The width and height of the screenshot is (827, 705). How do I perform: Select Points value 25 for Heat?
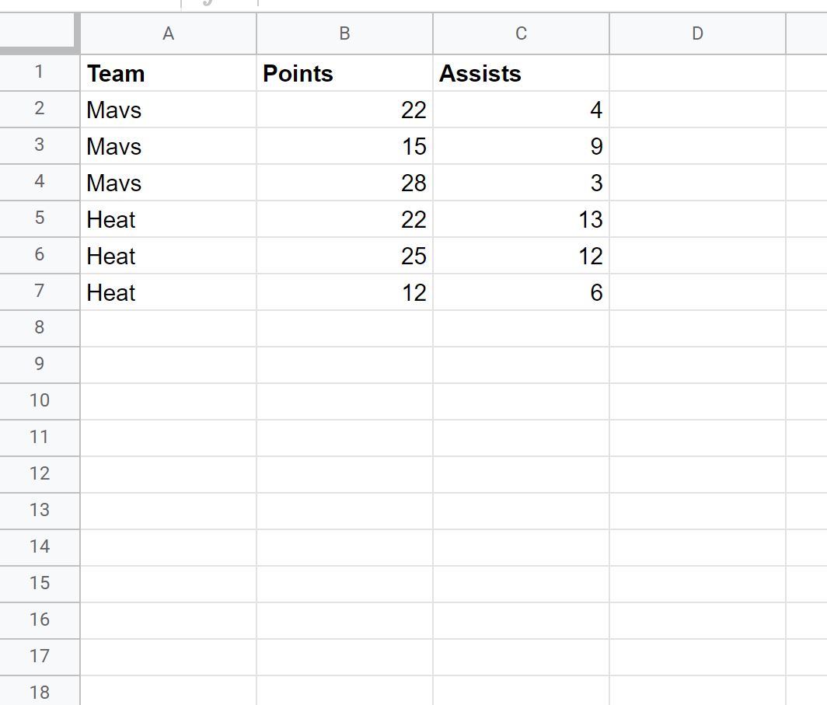(x=344, y=255)
